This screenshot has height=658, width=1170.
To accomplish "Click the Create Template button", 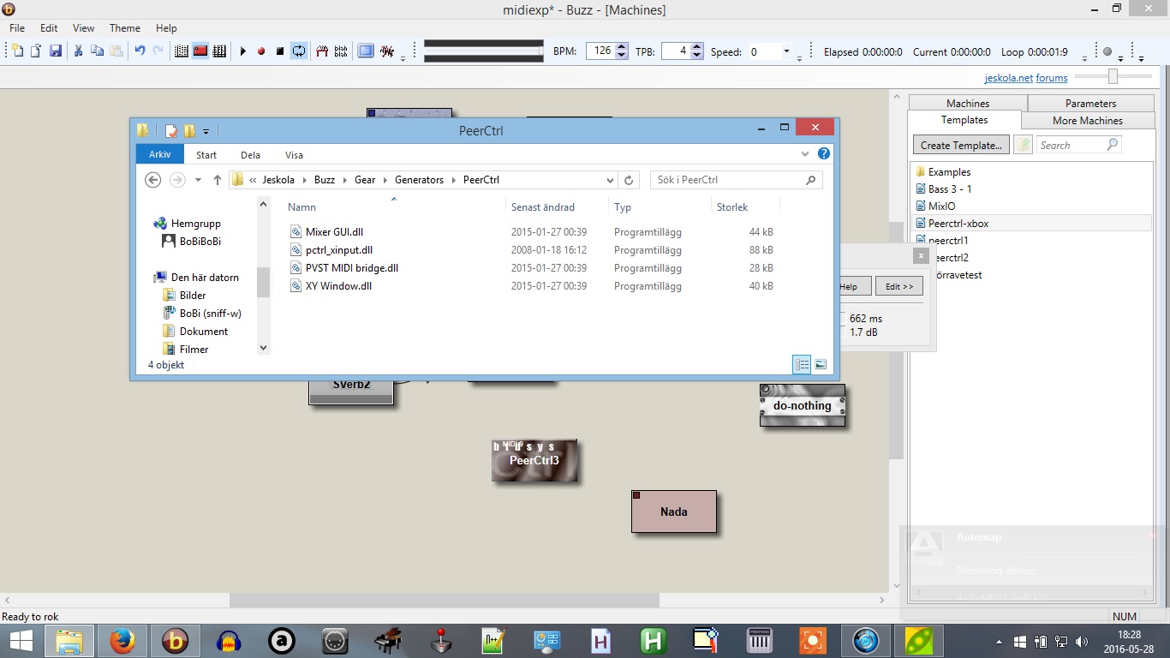I will (961, 145).
